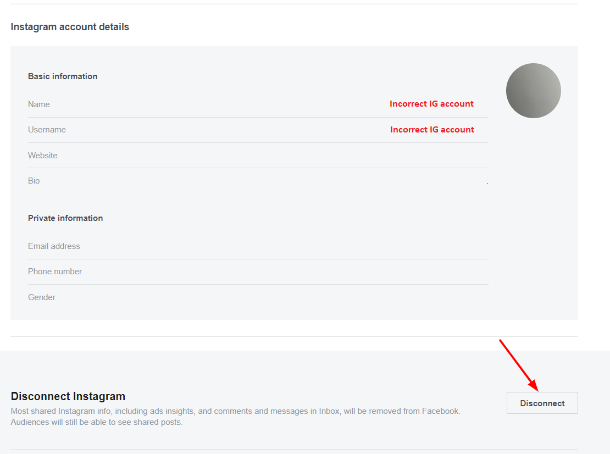Click the 'Most shared Instagram info' description line

235,411
